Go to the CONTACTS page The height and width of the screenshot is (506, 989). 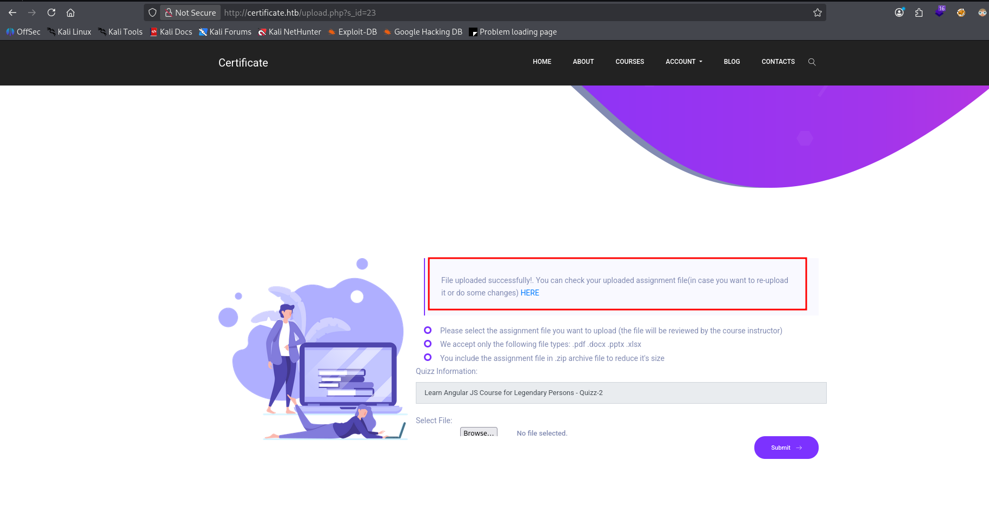[778, 62]
